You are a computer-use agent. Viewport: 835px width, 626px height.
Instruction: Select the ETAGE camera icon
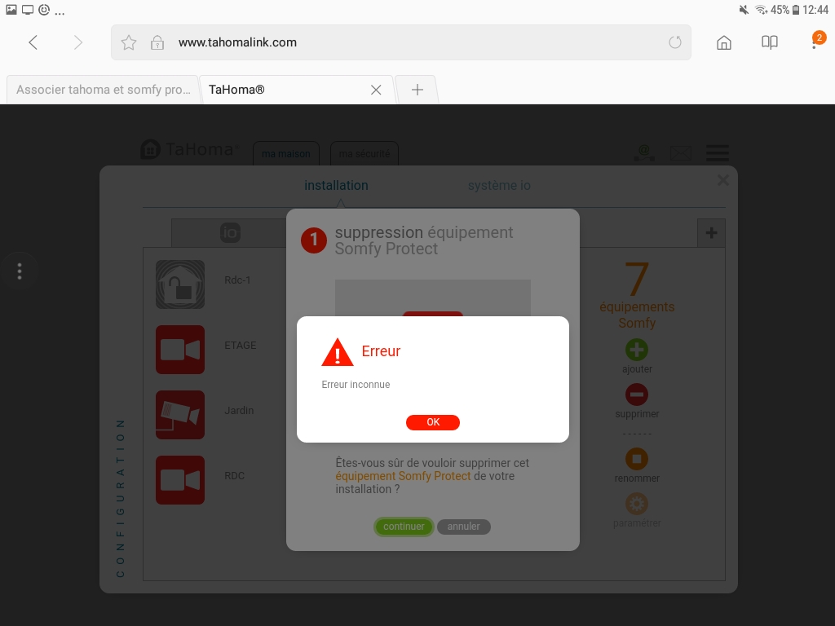(180, 350)
